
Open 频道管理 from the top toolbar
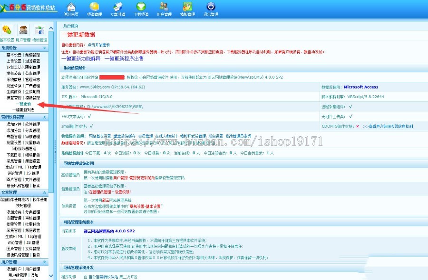(94, 8)
